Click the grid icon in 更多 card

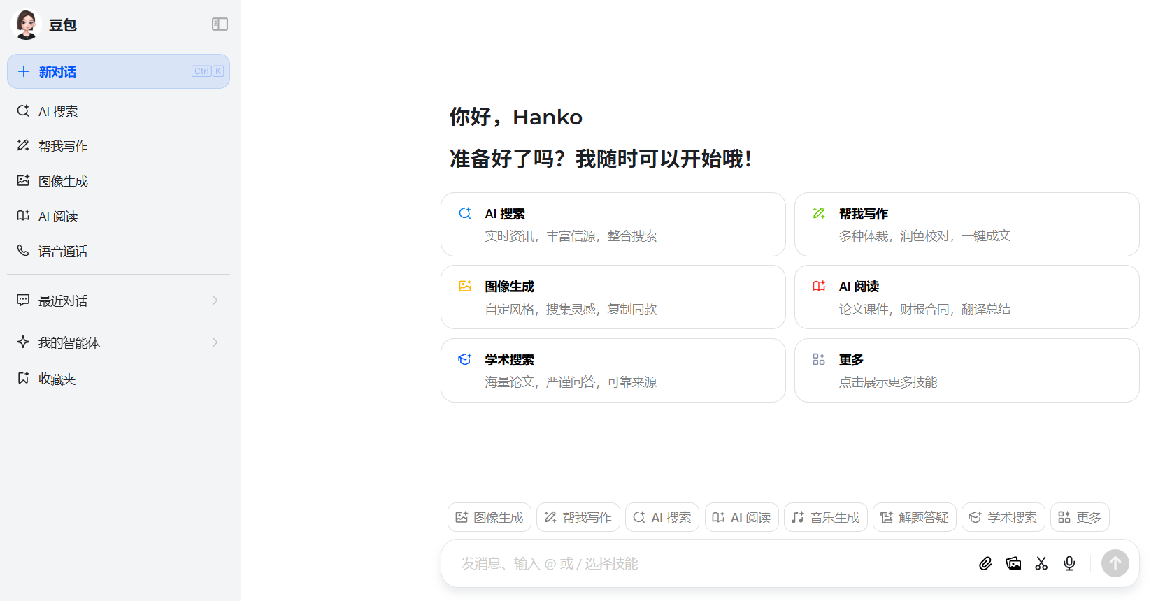click(x=819, y=359)
